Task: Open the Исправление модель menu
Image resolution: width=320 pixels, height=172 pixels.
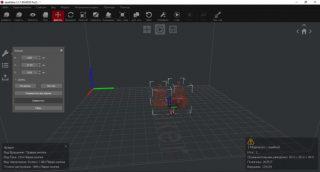Action: (x=86, y=7)
